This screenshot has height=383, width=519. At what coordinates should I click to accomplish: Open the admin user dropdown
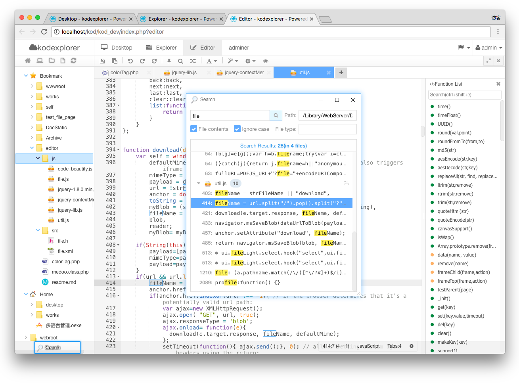tap(489, 48)
